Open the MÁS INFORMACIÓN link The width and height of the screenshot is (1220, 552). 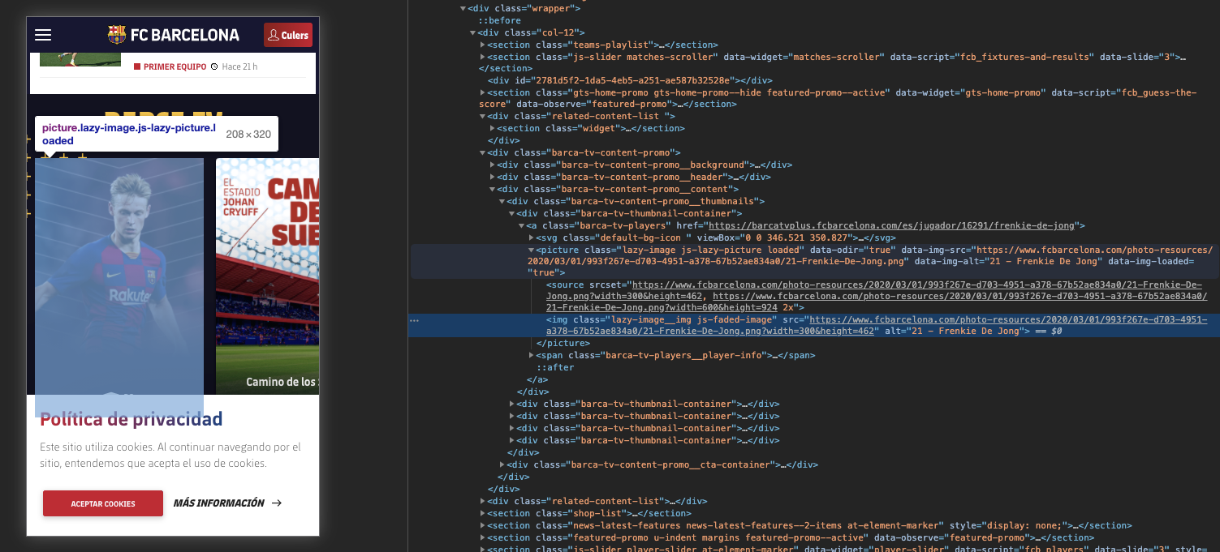[x=219, y=503]
